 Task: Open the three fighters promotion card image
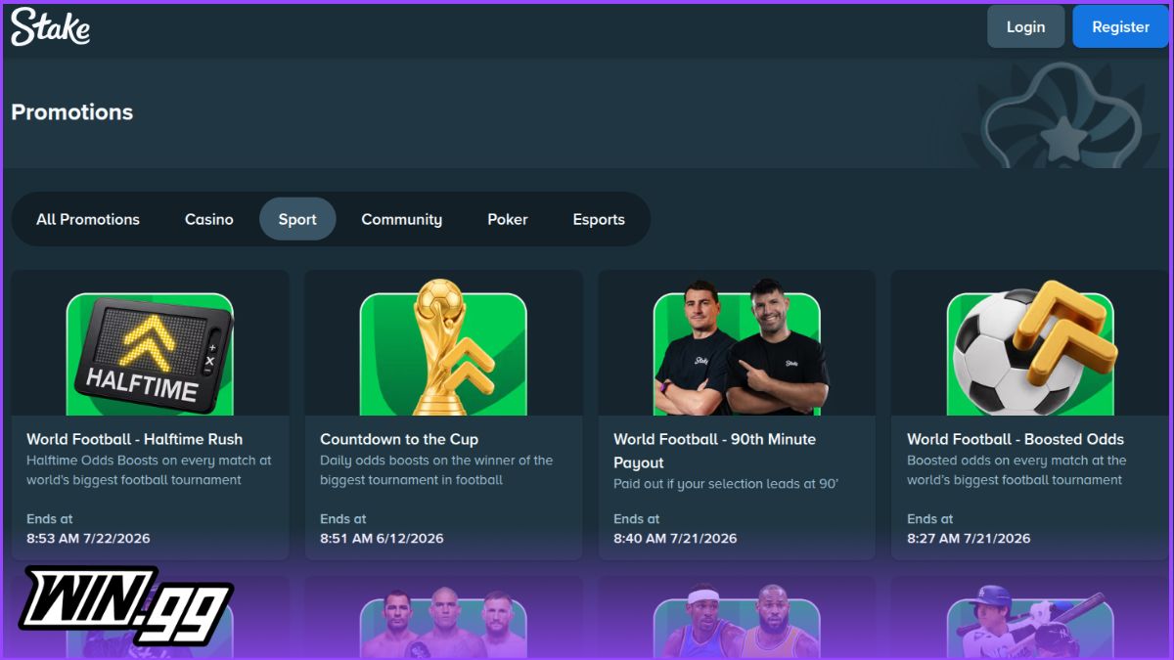pyautogui.click(x=443, y=624)
